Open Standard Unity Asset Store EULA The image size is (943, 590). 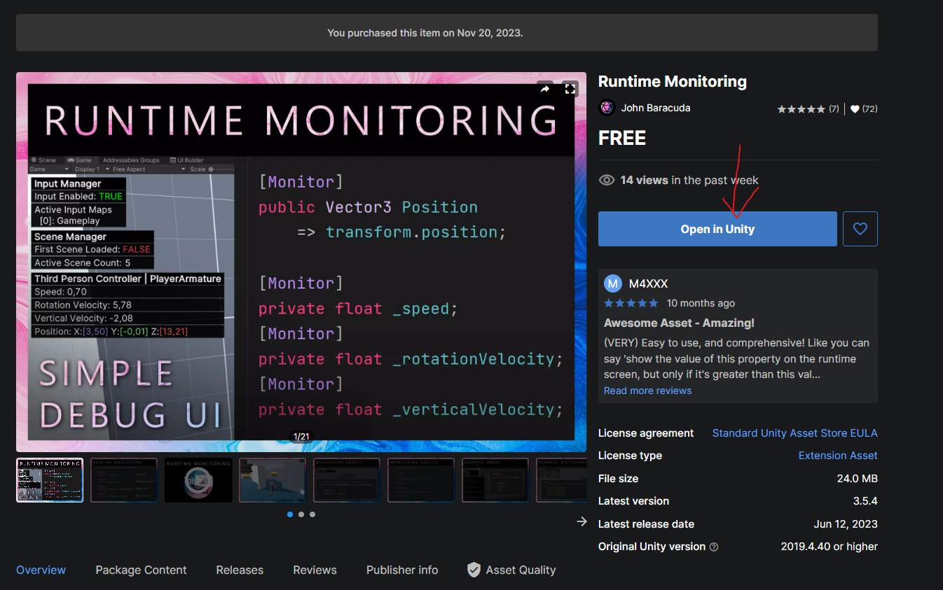tap(795, 433)
